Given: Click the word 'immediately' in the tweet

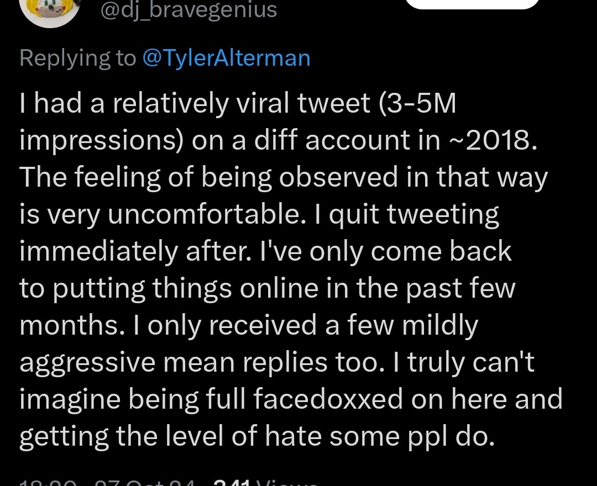Looking at the screenshot, I should pyautogui.click(x=98, y=252).
